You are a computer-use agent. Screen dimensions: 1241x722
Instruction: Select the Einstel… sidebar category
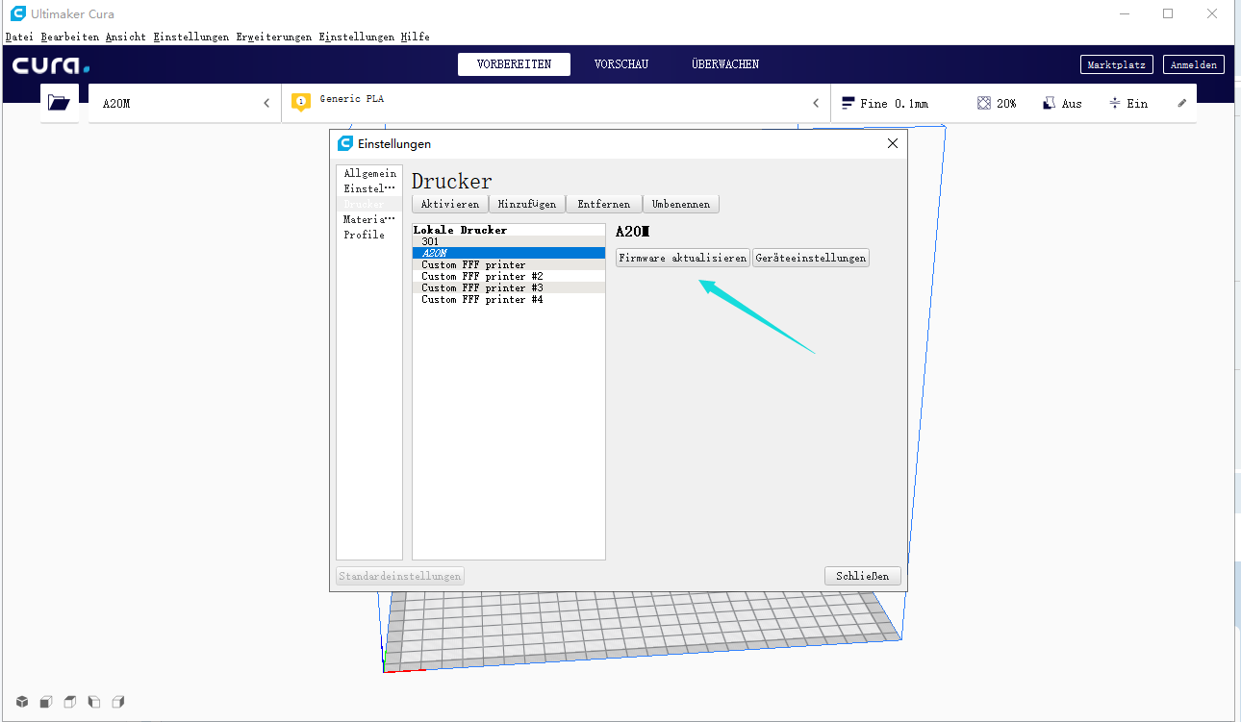tap(369, 188)
